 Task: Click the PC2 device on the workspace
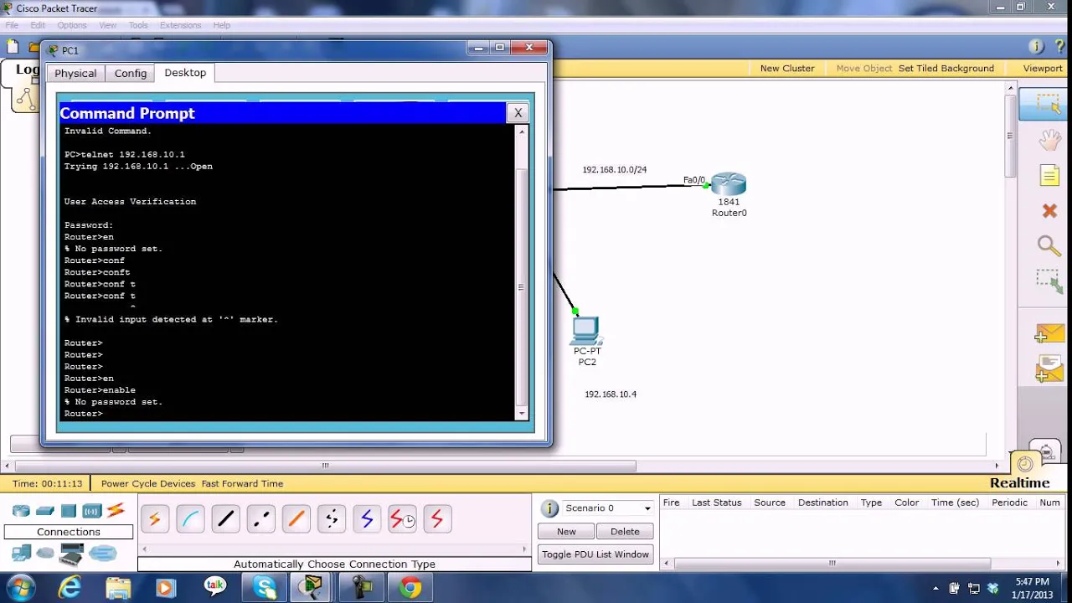[x=586, y=331]
